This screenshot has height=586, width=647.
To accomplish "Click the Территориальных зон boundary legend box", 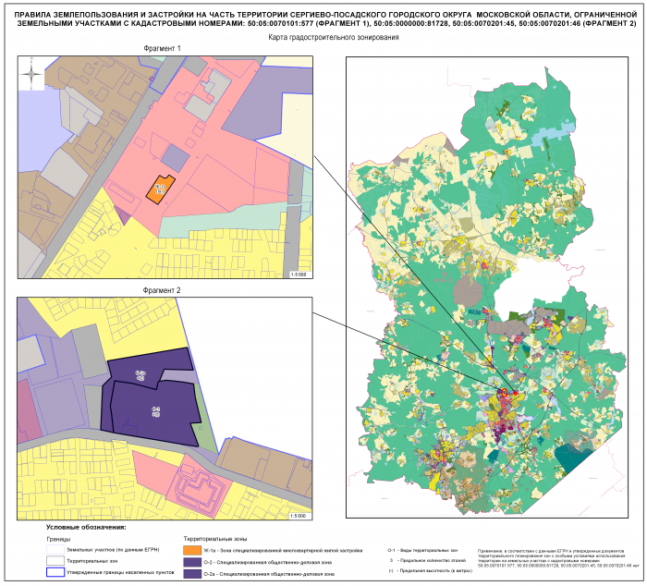I will (x=54, y=561).
